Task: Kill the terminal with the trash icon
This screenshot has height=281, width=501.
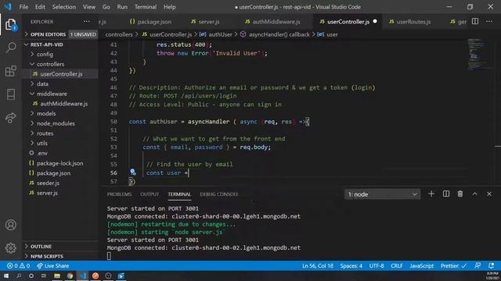Action: click(460, 194)
